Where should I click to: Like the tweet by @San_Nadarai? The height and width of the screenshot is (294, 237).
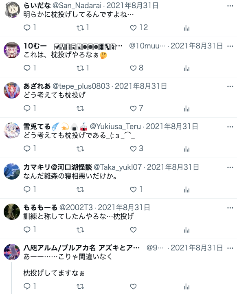[x=138, y=28]
